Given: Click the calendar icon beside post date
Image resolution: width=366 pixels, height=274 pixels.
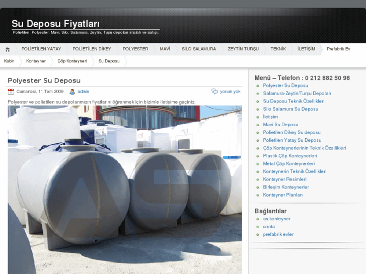Looking at the screenshot, I should coord(11,92).
